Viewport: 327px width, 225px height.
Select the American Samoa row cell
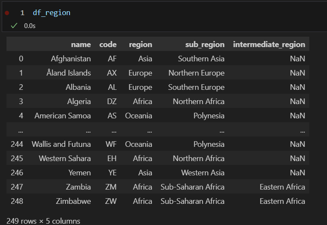coord(63,116)
